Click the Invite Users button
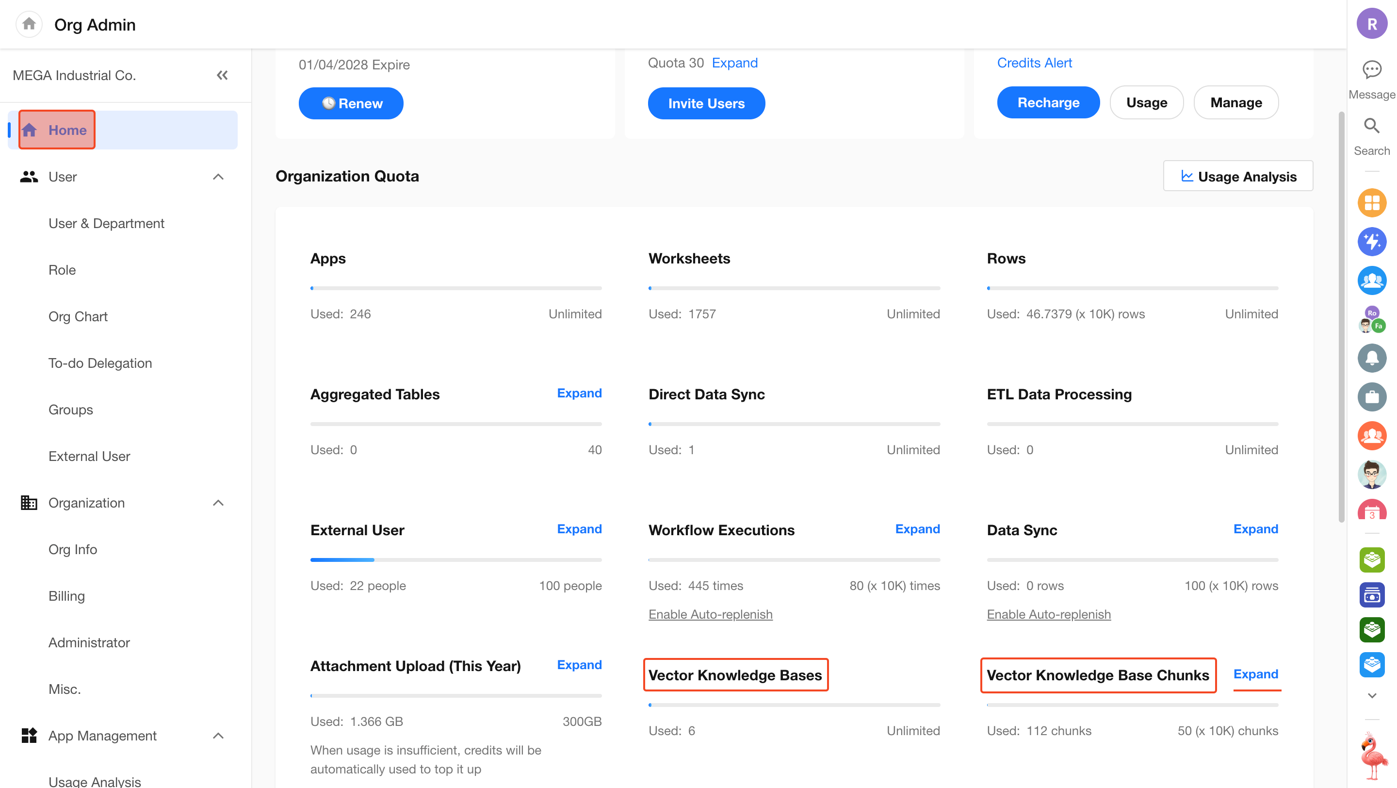Image resolution: width=1397 pixels, height=788 pixels. 706,103
